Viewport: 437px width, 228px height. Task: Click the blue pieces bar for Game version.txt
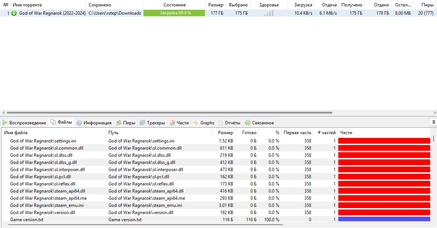pyautogui.click(x=384, y=220)
